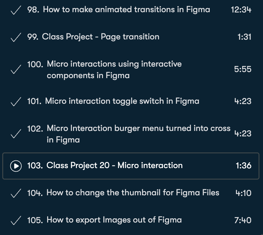Open "How to change the thumbnail for Figma Files"
Viewport: 263px width, 235px height.
(x=133, y=193)
